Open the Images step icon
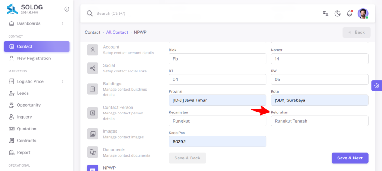The width and height of the screenshot is (382, 171). (x=93, y=134)
